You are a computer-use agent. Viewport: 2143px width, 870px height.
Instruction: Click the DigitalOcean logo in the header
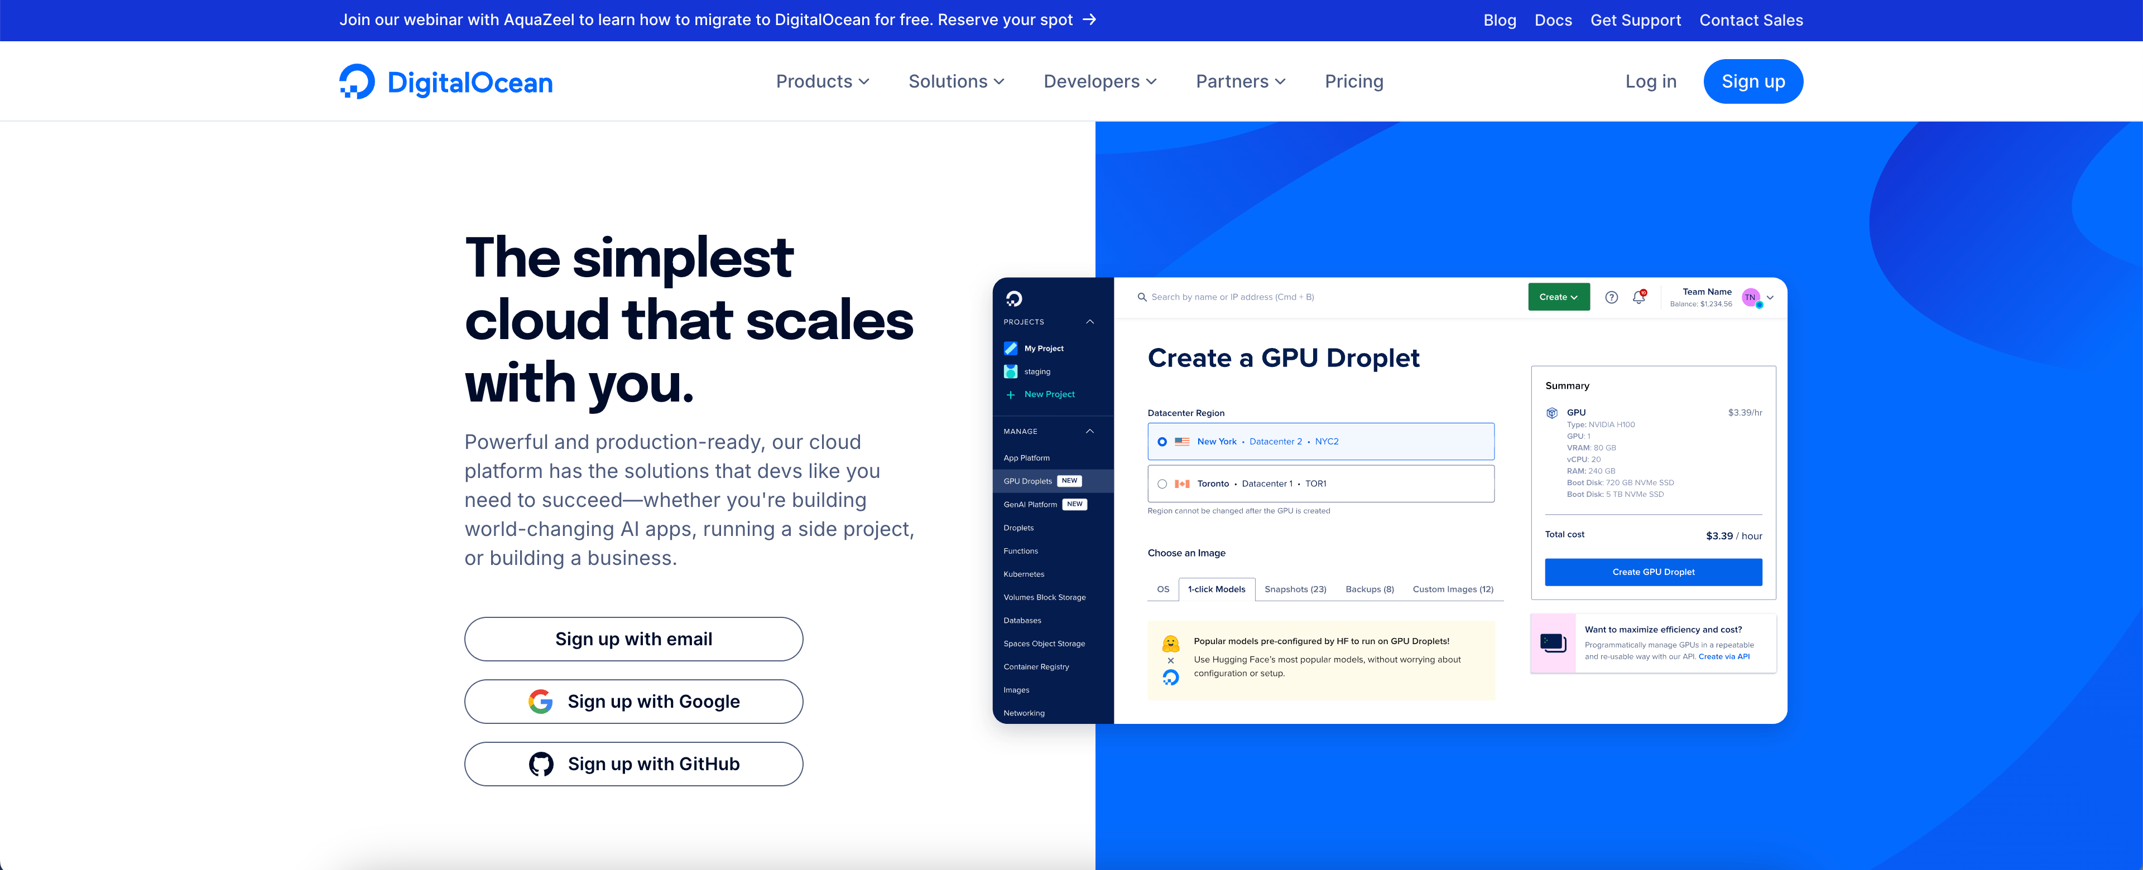pos(446,81)
